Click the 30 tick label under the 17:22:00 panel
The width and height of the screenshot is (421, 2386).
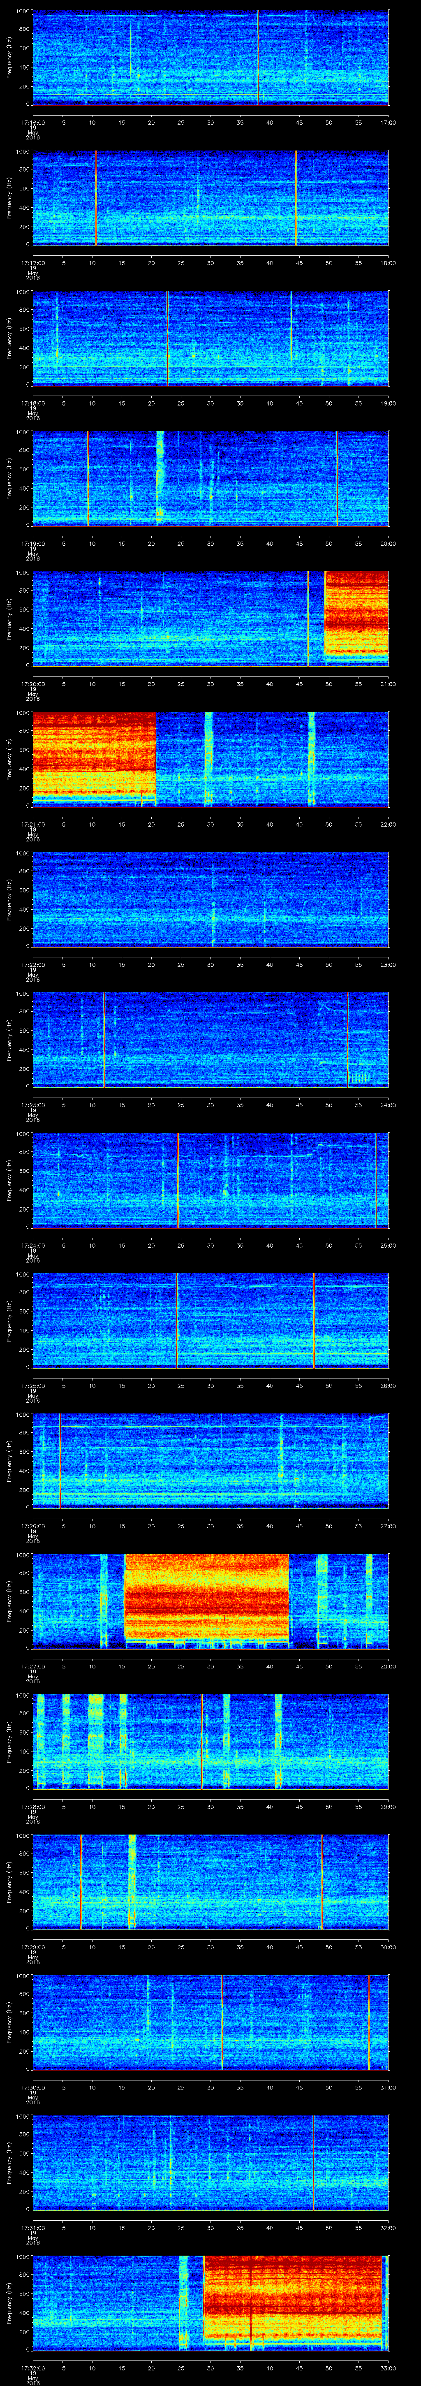[210, 964]
